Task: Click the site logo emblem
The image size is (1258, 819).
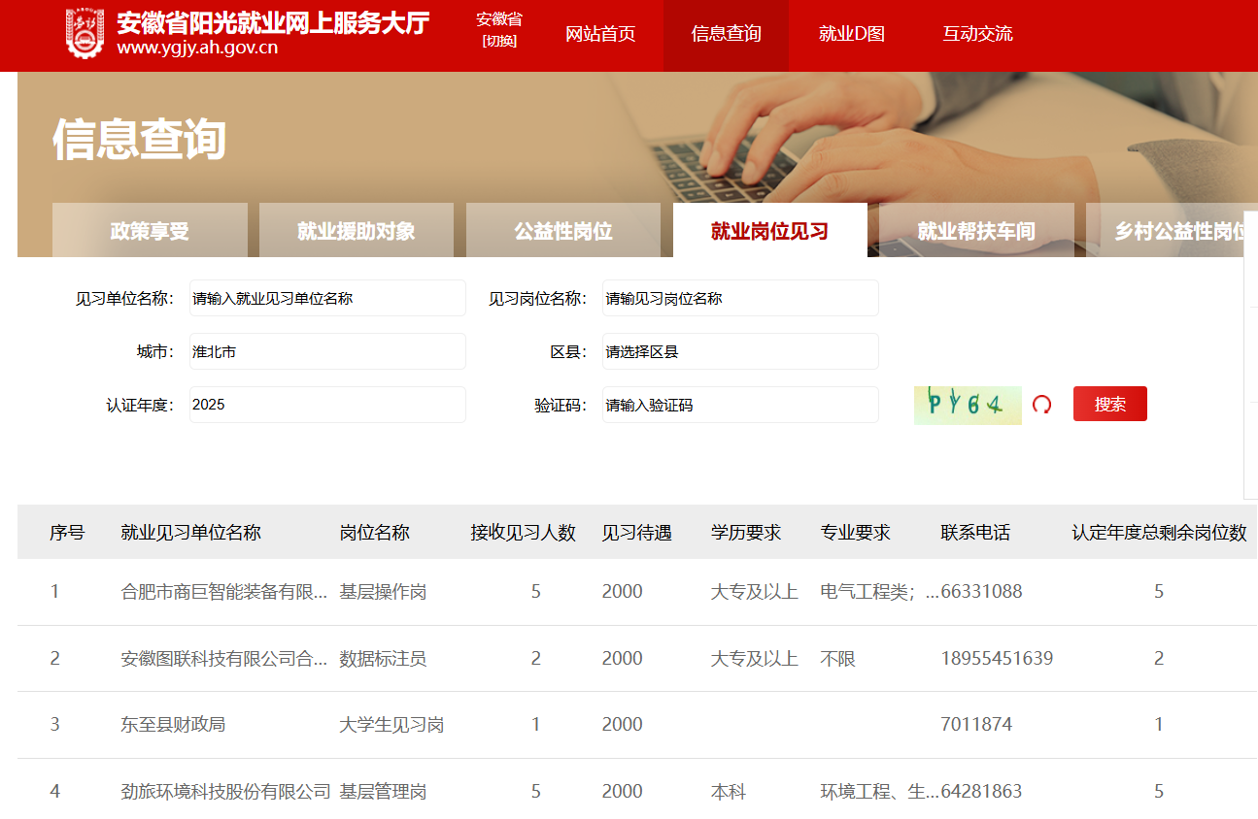Action: [x=85, y=34]
